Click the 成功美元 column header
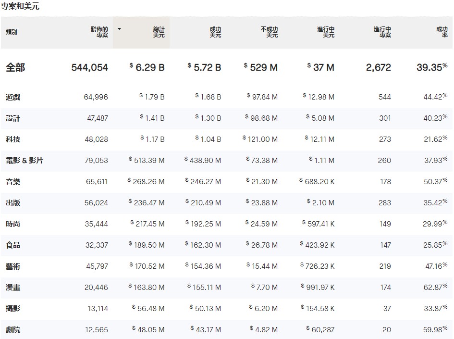 click(215, 32)
